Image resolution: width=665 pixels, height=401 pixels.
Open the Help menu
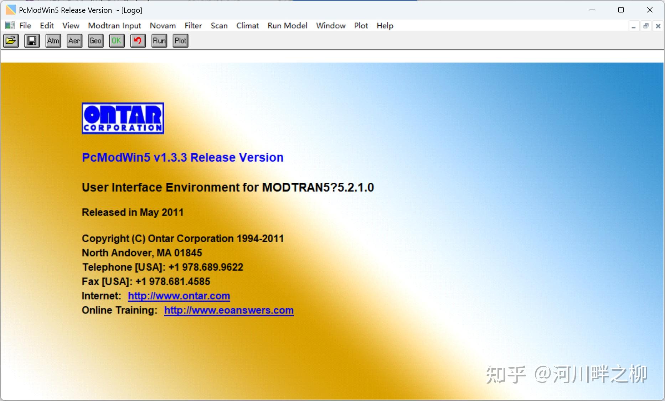385,26
